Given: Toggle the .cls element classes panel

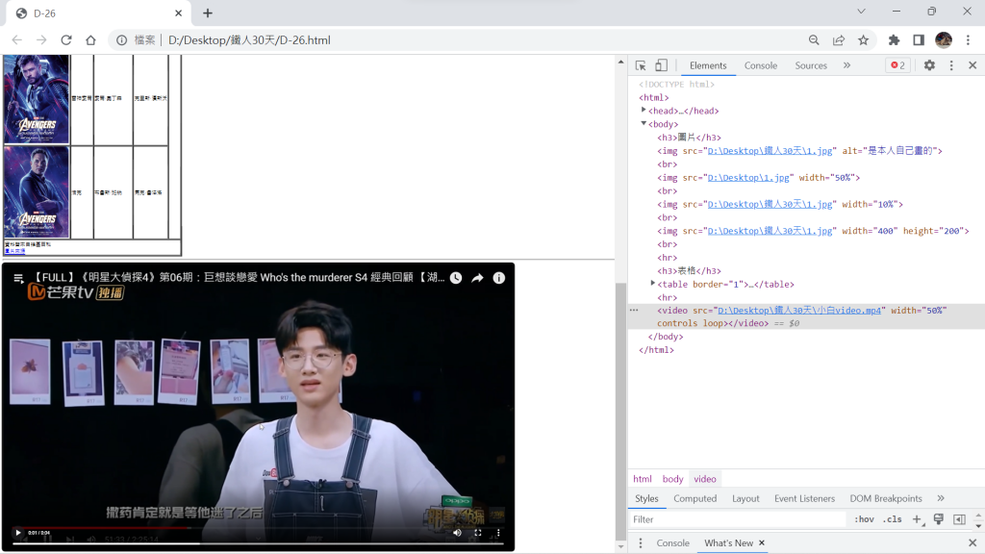Looking at the screenshot, I should [x=892, y=519].
